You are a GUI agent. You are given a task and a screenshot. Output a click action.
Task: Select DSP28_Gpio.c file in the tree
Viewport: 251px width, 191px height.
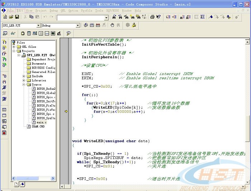[x=46, y=97]
